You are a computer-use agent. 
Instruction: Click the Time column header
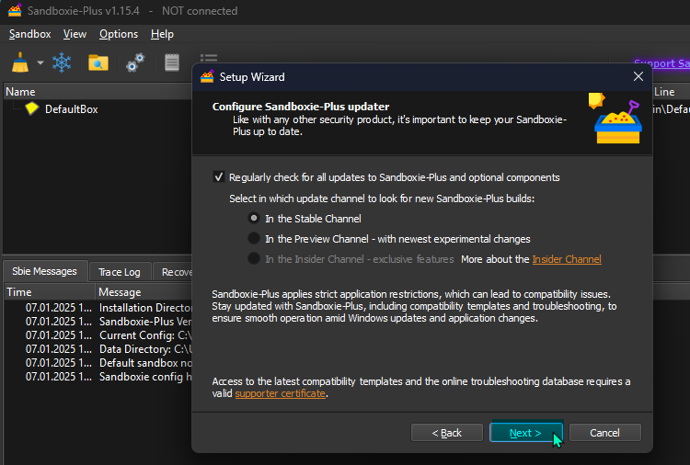50,292
